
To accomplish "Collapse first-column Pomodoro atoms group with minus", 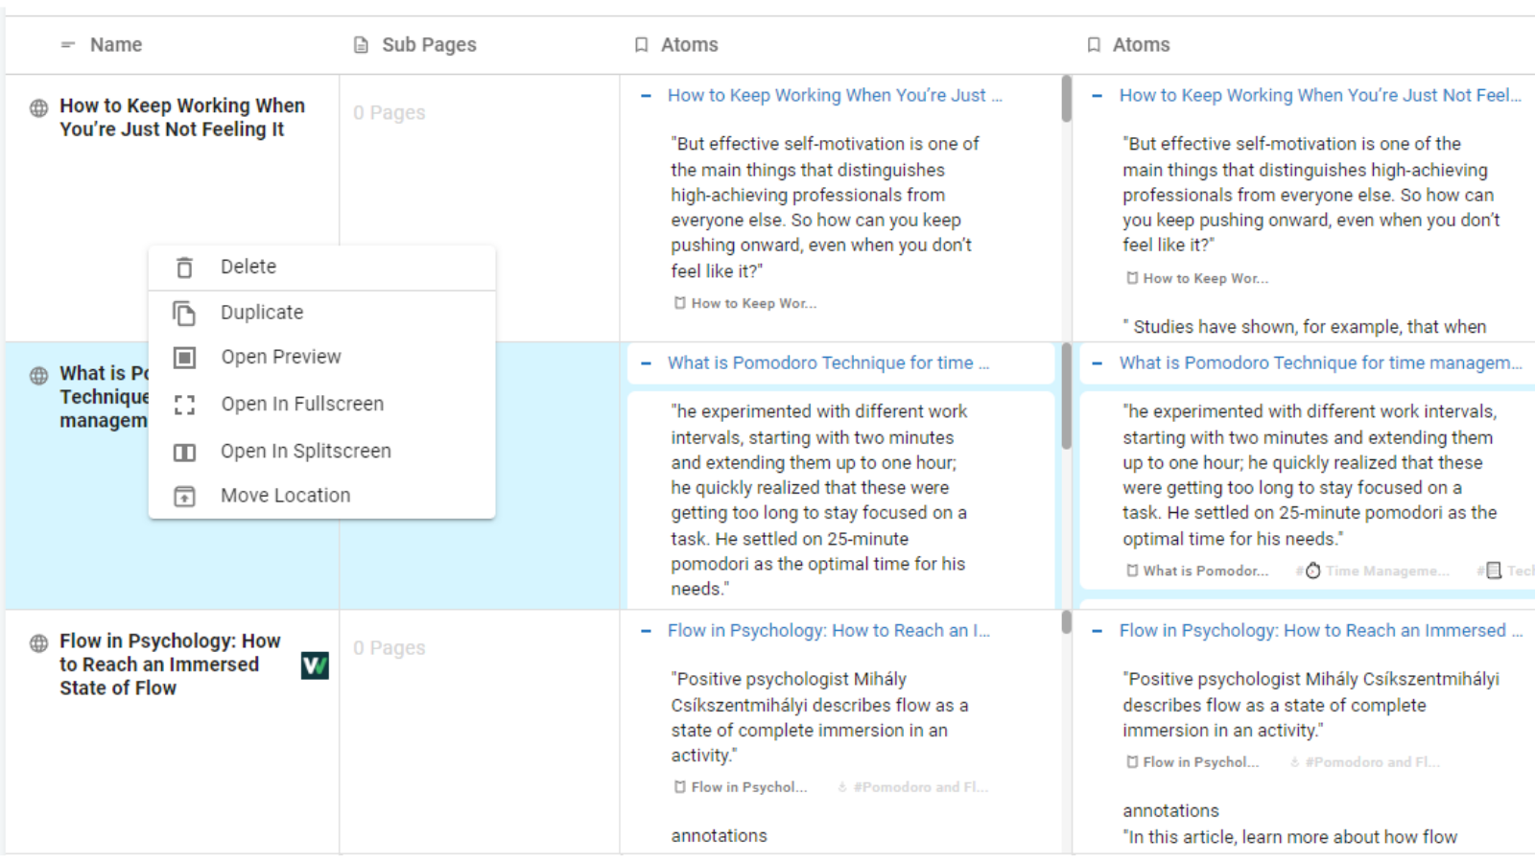I will point(646,363).
